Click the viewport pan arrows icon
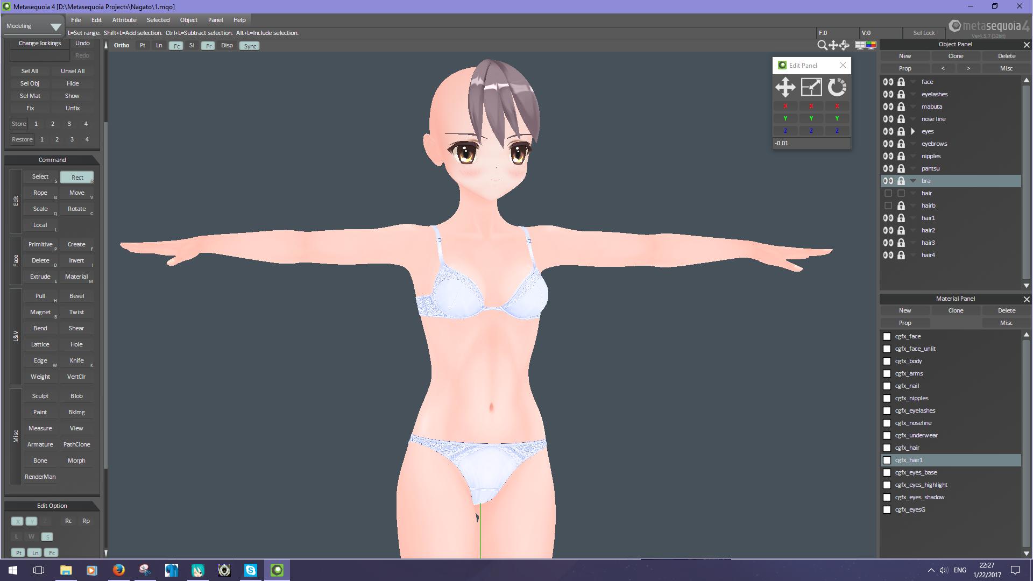Screen dimensions: 1033x581 (x=833, y=46)
